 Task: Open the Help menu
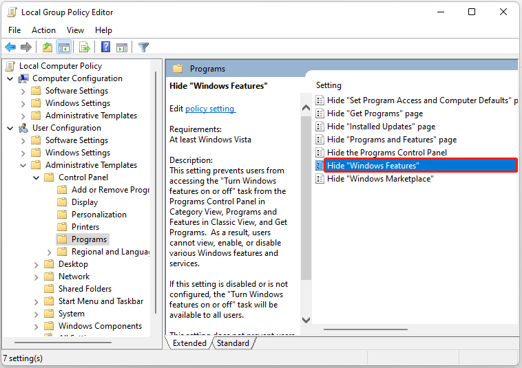[x=103, y=30]
